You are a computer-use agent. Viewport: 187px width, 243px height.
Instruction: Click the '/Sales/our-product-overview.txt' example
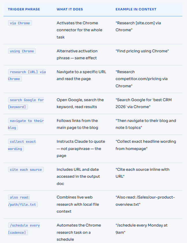click(145, 201)
